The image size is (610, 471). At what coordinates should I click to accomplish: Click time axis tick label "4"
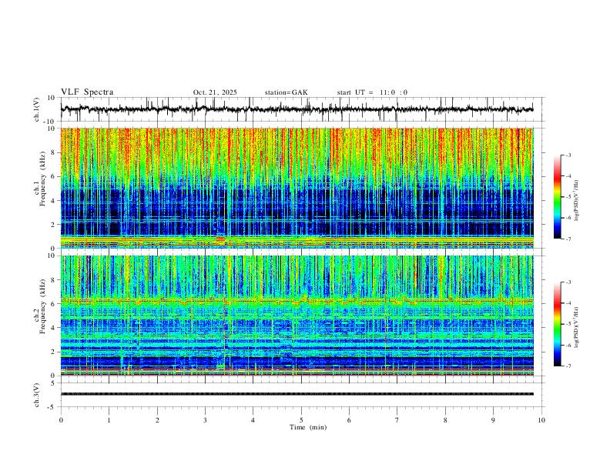(253, 420)
